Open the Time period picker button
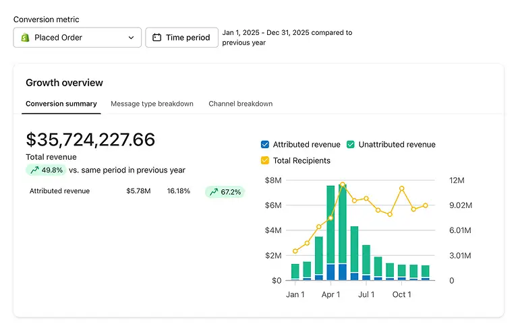This screenshot has height=334, width=518. pyautogui.click(x=181, y=38)
